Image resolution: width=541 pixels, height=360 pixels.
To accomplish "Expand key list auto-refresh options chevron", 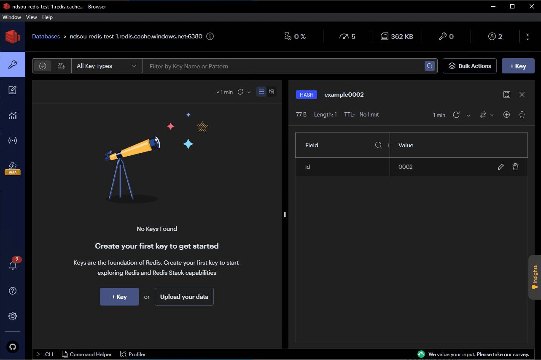I will (x=249, y=92).
